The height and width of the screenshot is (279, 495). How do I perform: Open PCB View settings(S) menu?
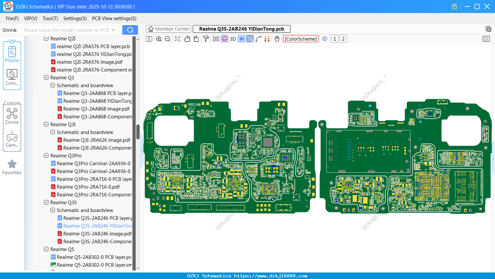tap(114, 19)
